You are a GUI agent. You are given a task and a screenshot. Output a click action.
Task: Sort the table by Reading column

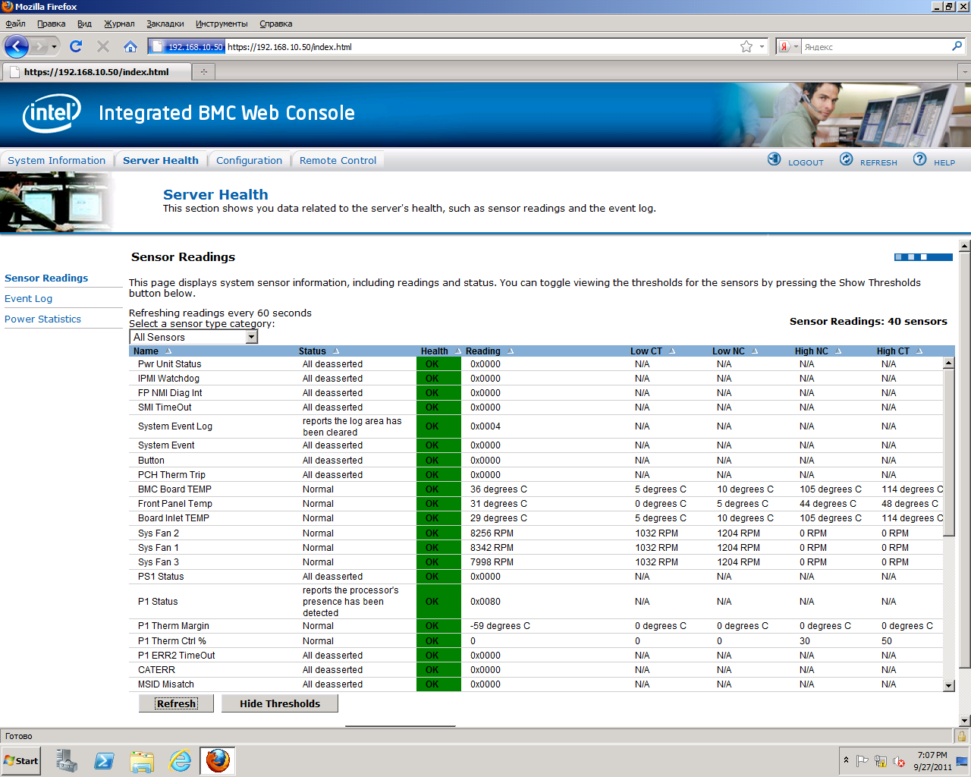(483, 351)
